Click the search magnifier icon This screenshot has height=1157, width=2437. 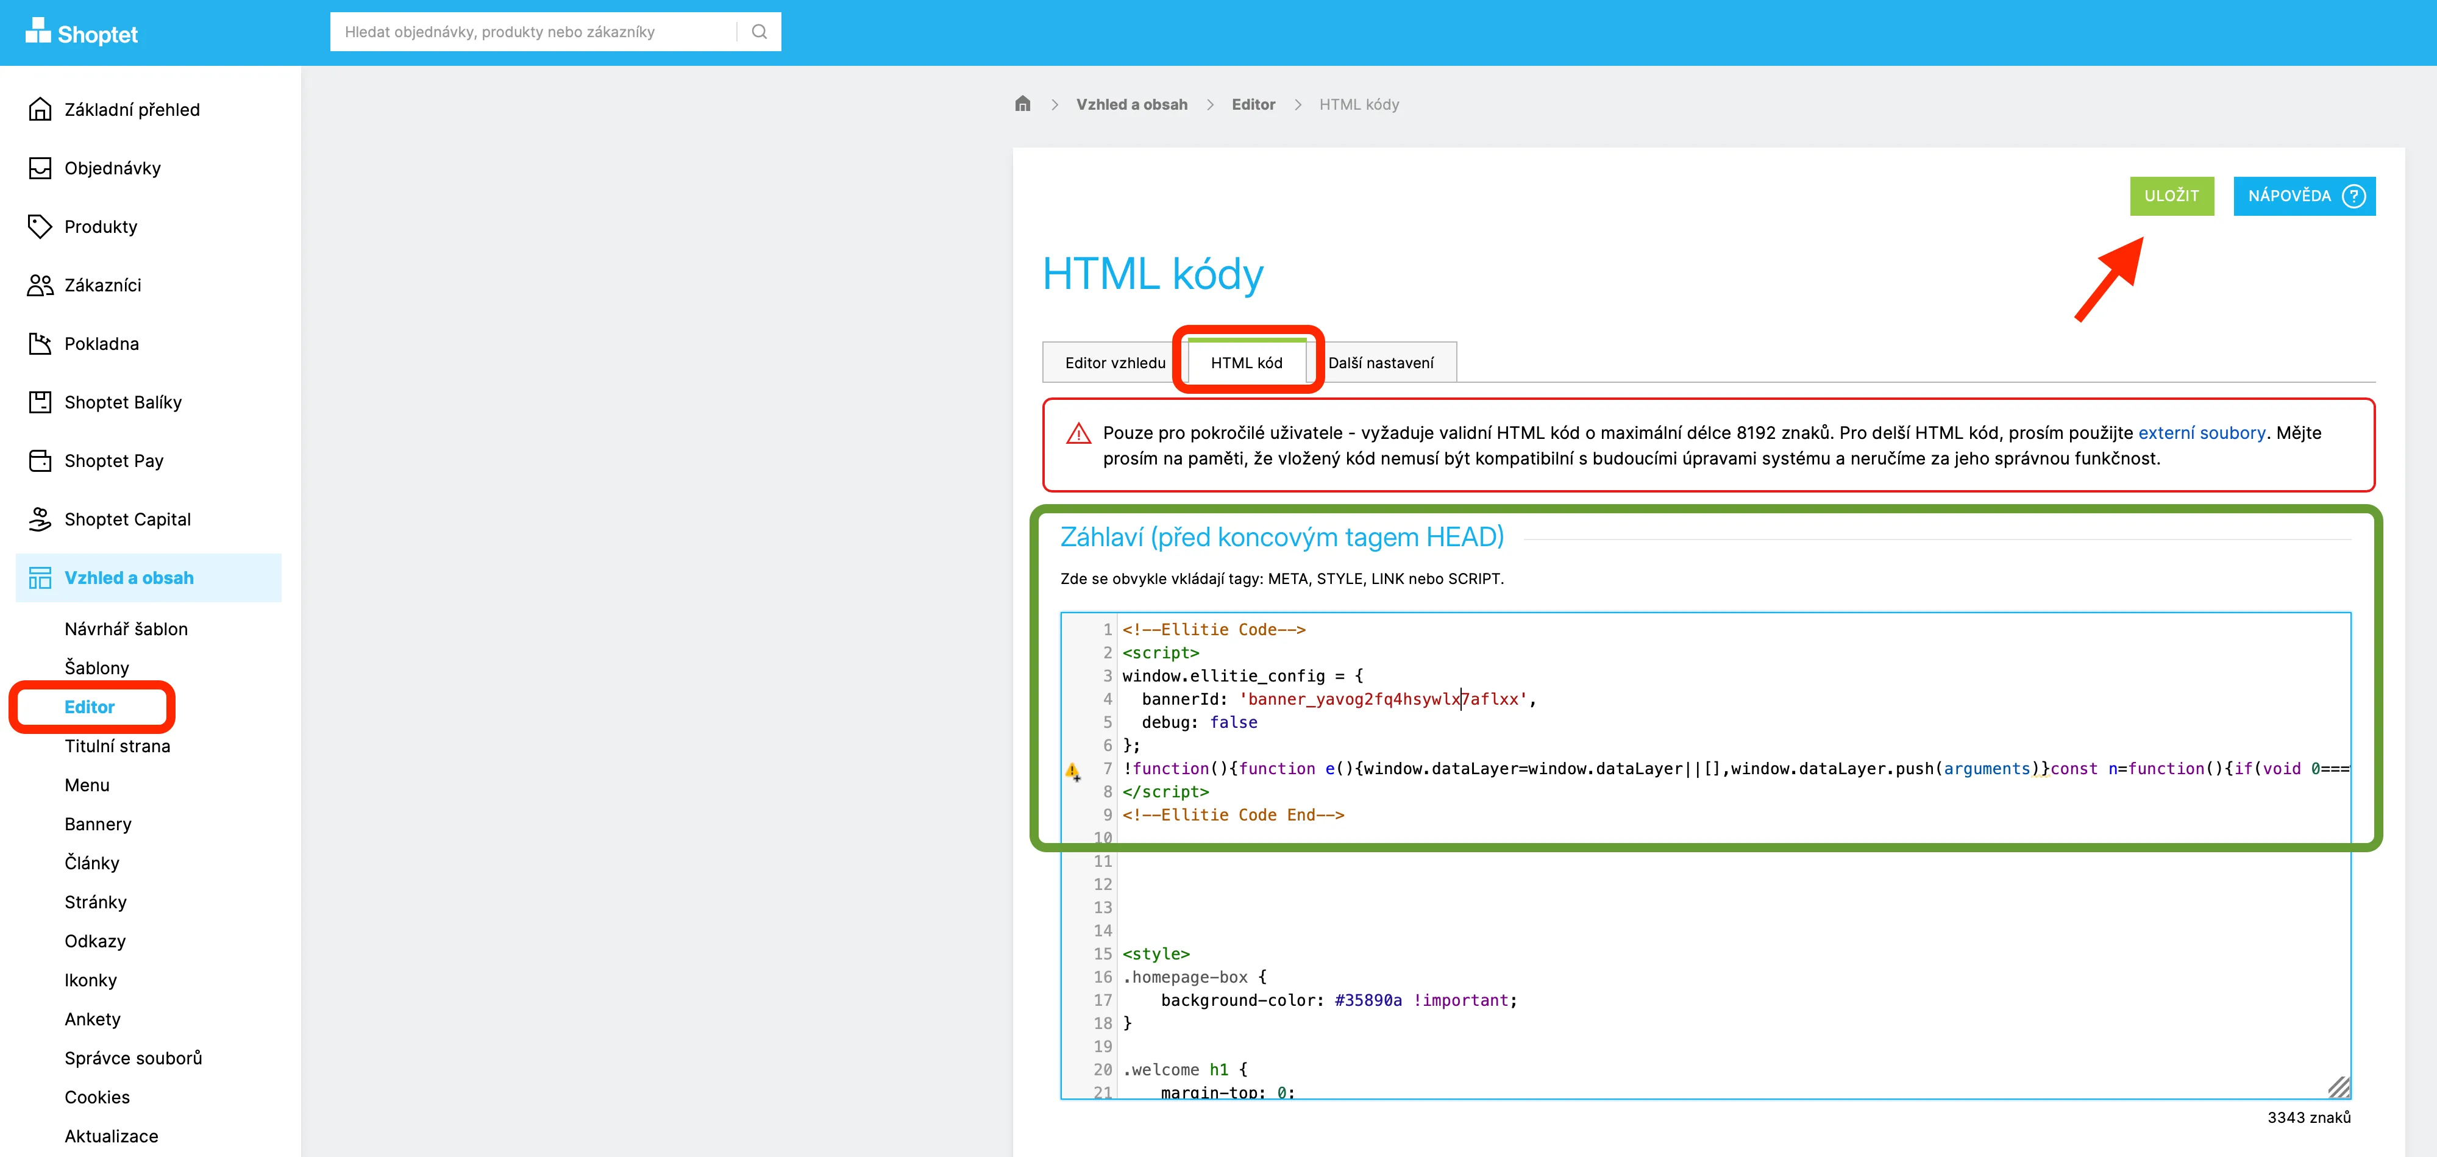click(x=760, y=31)
